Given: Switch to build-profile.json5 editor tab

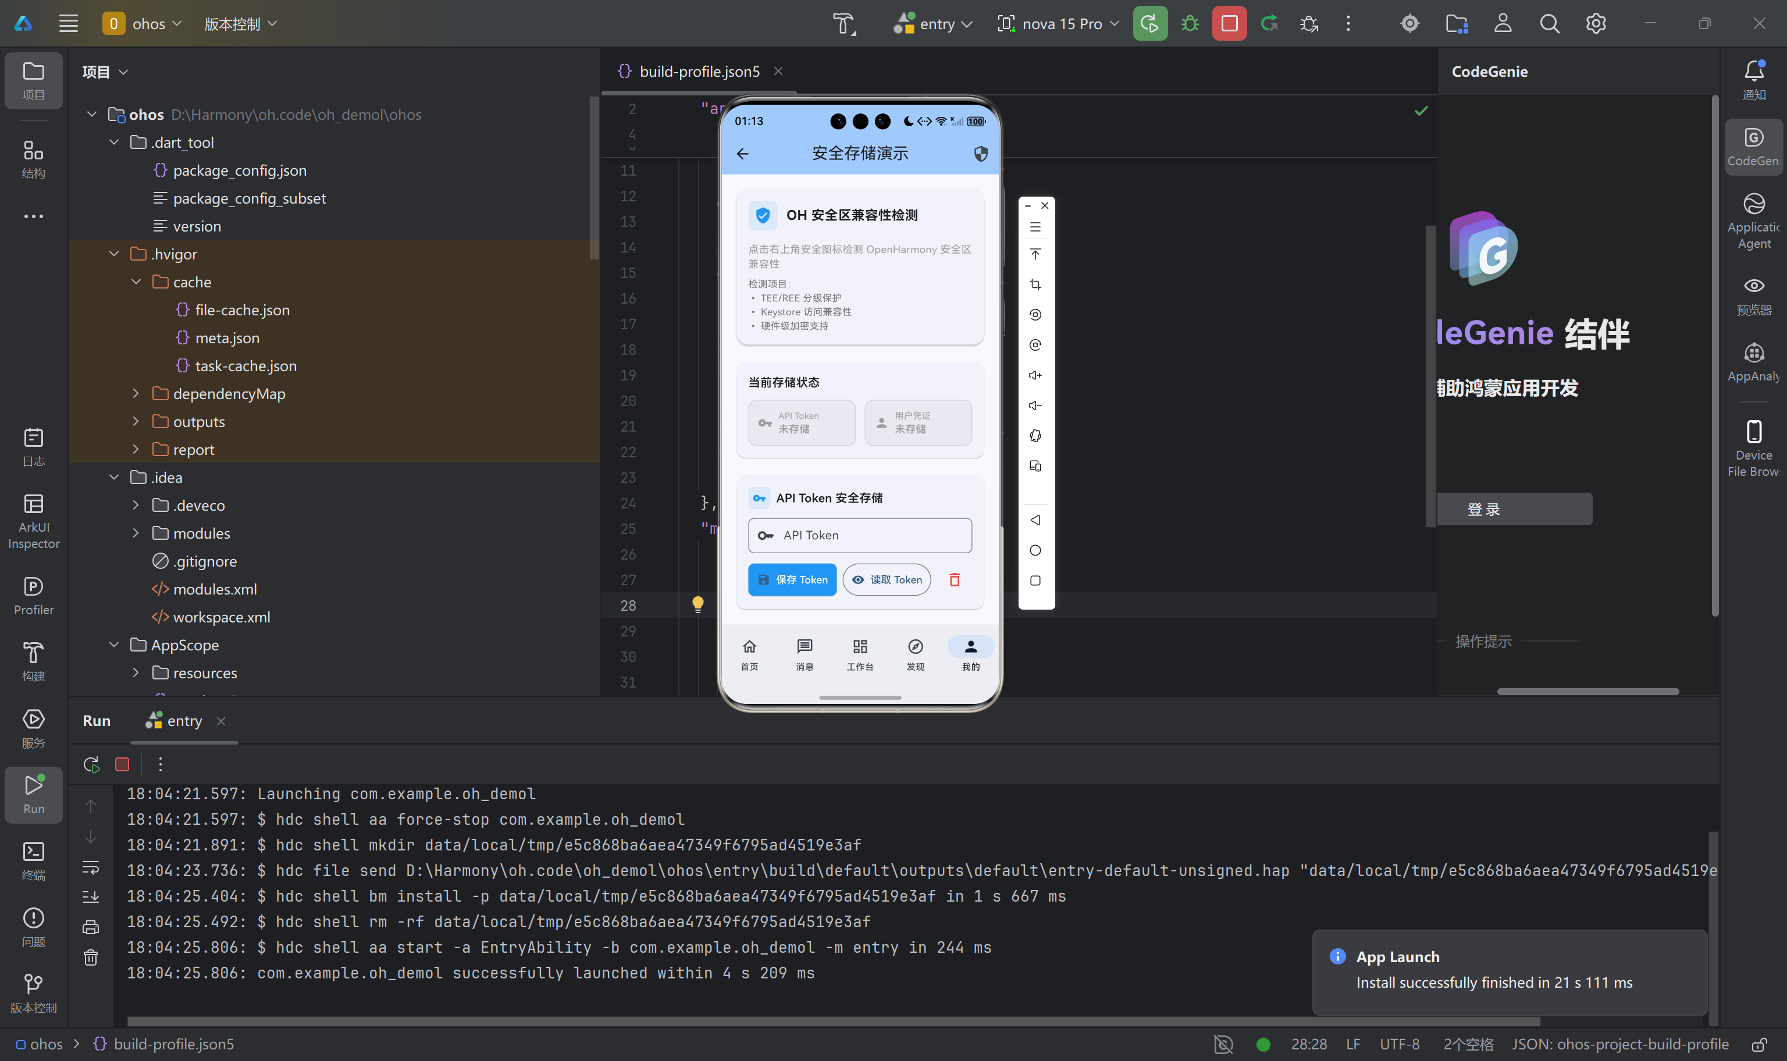Looking at the screenshot, I should (699, 72).
